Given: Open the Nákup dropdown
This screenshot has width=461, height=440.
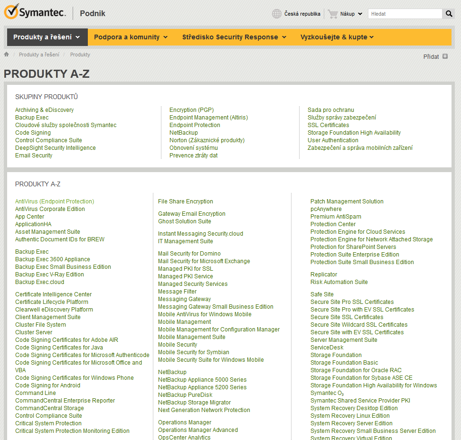Looking at the screenshot, I should tap(351, 14).
